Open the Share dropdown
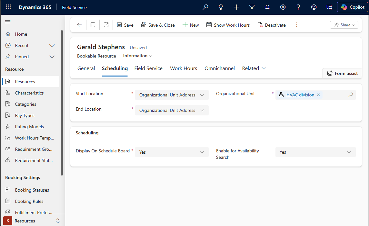The height and width of the screenshot is (226, 369). [344, 25]
